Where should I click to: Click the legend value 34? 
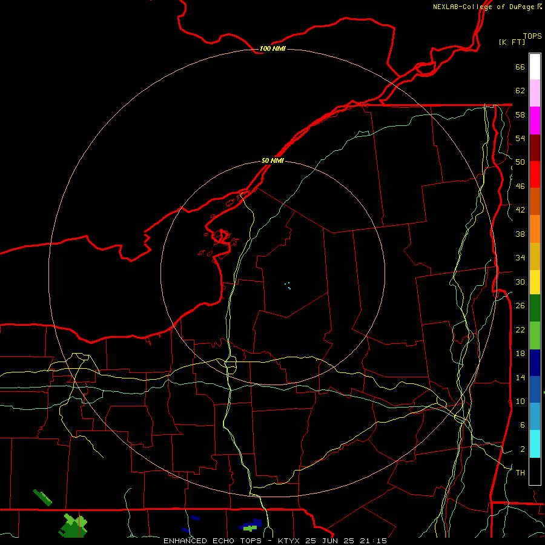tap(520, 258)
